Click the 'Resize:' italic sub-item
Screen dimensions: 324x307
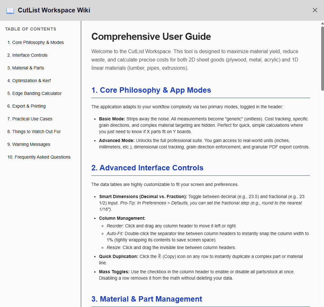pyautogui.click(x=114, y=248)
